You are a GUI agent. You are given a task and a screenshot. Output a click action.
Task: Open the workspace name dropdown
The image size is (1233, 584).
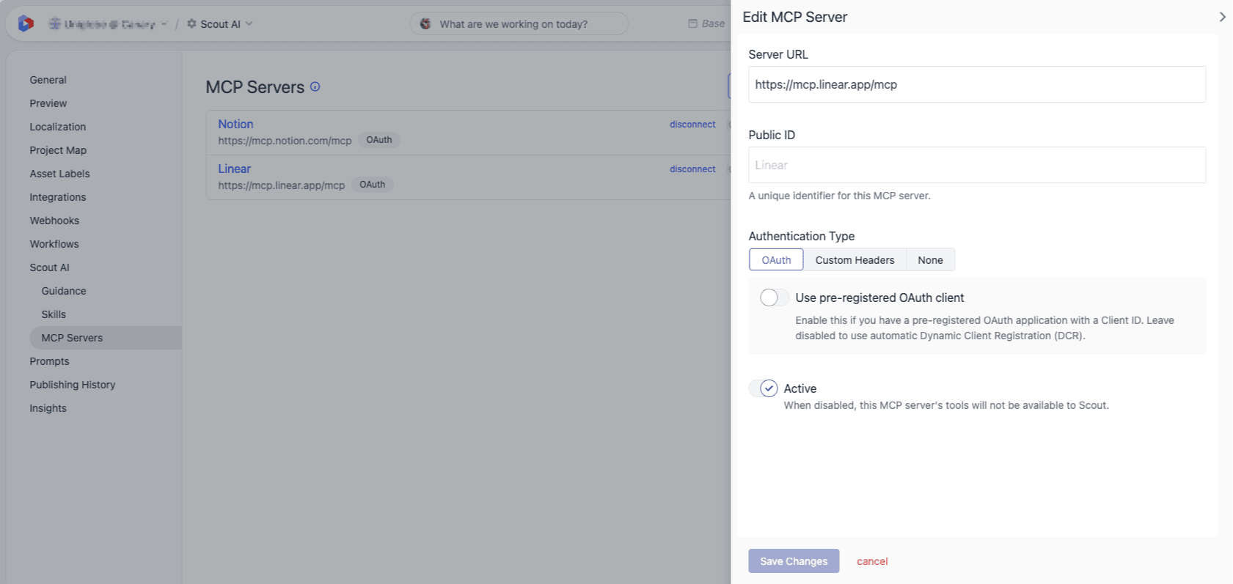click(x=109, y=23)
